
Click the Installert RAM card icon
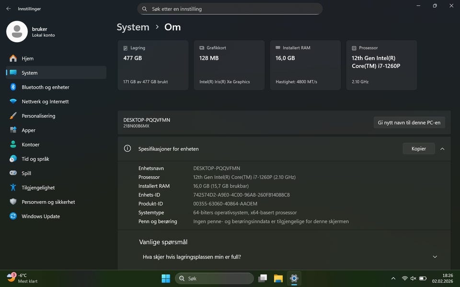point(278,48)
